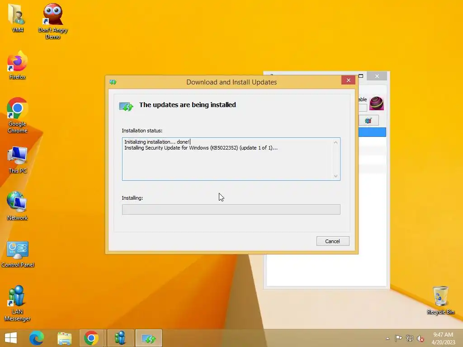
Task: Select the Recycle Bin icon
Action: click(440, 300)
